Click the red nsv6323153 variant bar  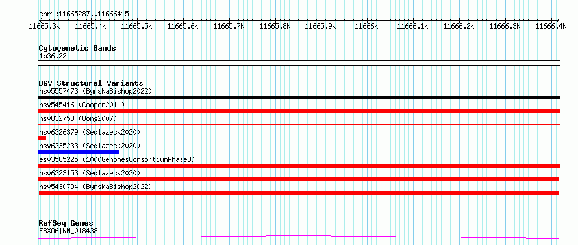tap(299, 179)
